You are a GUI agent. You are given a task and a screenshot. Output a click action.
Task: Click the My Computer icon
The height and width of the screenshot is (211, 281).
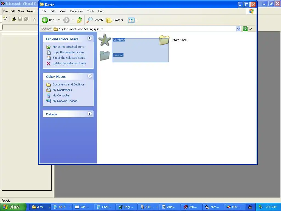click(x=49, y=95)
